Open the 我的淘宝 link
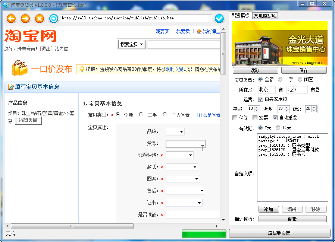 tap(211, 31)
